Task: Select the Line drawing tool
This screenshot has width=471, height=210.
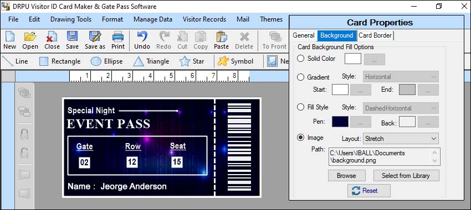Action: point(16,61)
